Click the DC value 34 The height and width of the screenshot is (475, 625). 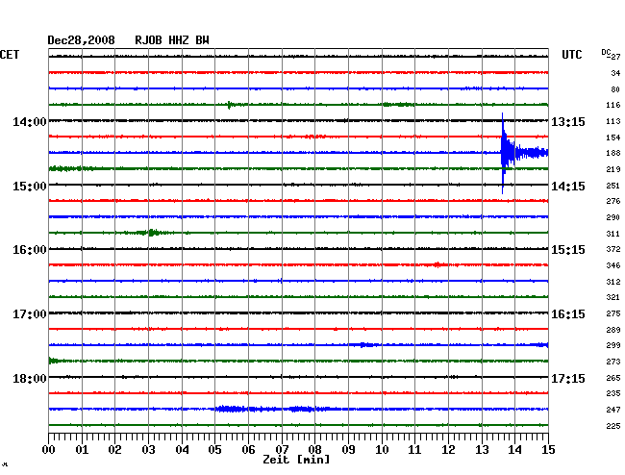coord(615,73)
